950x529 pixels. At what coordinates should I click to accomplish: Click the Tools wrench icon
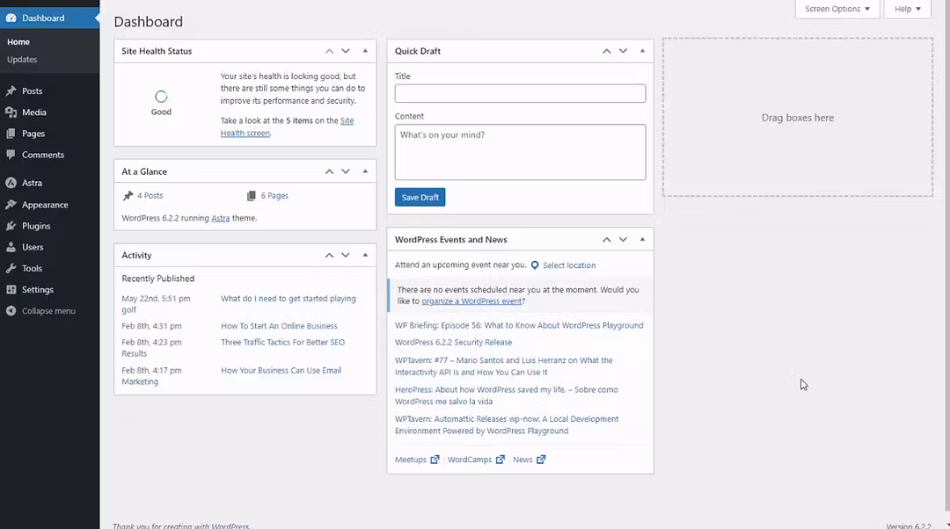(x=11, y=269)
